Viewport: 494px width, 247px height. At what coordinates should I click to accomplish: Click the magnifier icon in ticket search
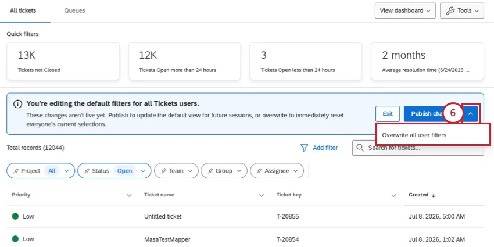pos(360,148)
